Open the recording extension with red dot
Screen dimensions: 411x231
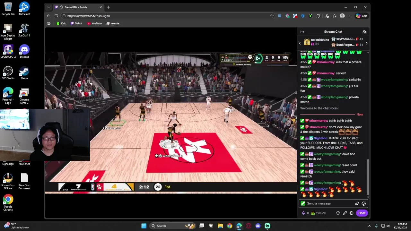pyautogui.click(x=295, y=16)
